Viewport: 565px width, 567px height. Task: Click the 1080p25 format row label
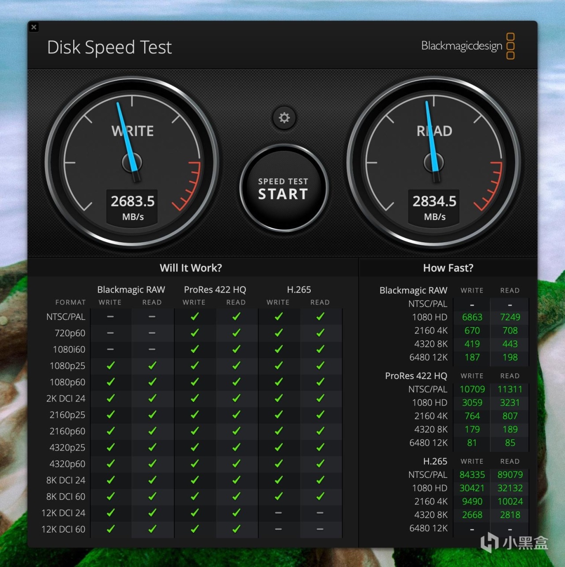68,366
